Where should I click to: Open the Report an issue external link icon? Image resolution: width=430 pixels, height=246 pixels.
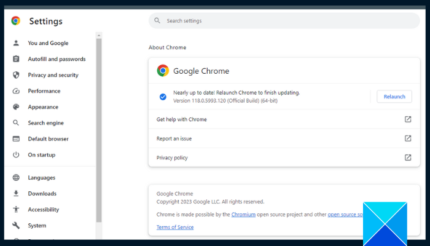click(x=408, y=138)
